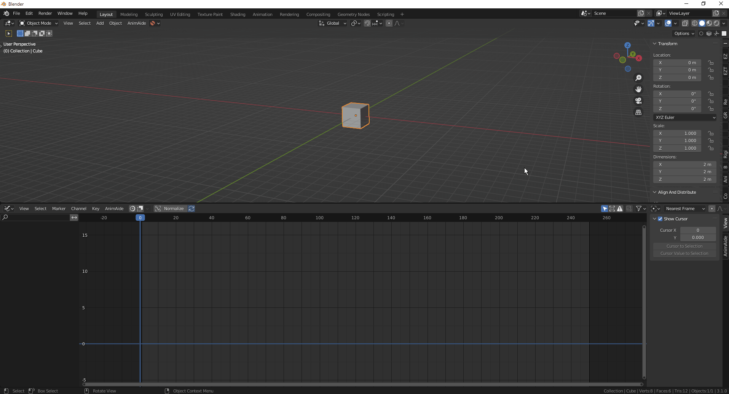
Task: Click the zoom magnifier viewport icon
Action: (x=638, y=78)
